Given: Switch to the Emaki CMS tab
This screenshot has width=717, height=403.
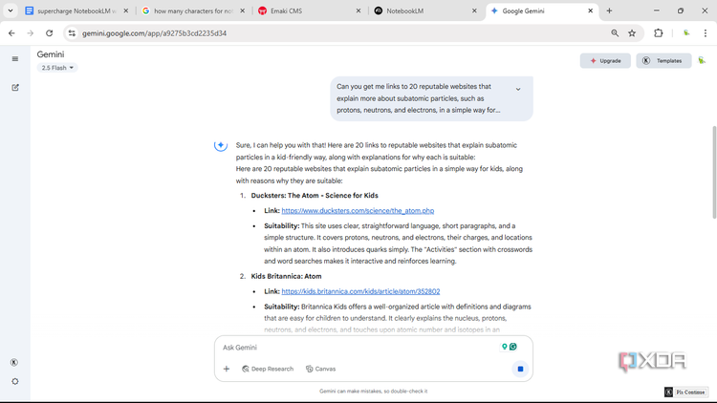Looking at the screenshot, I should 308,11.
